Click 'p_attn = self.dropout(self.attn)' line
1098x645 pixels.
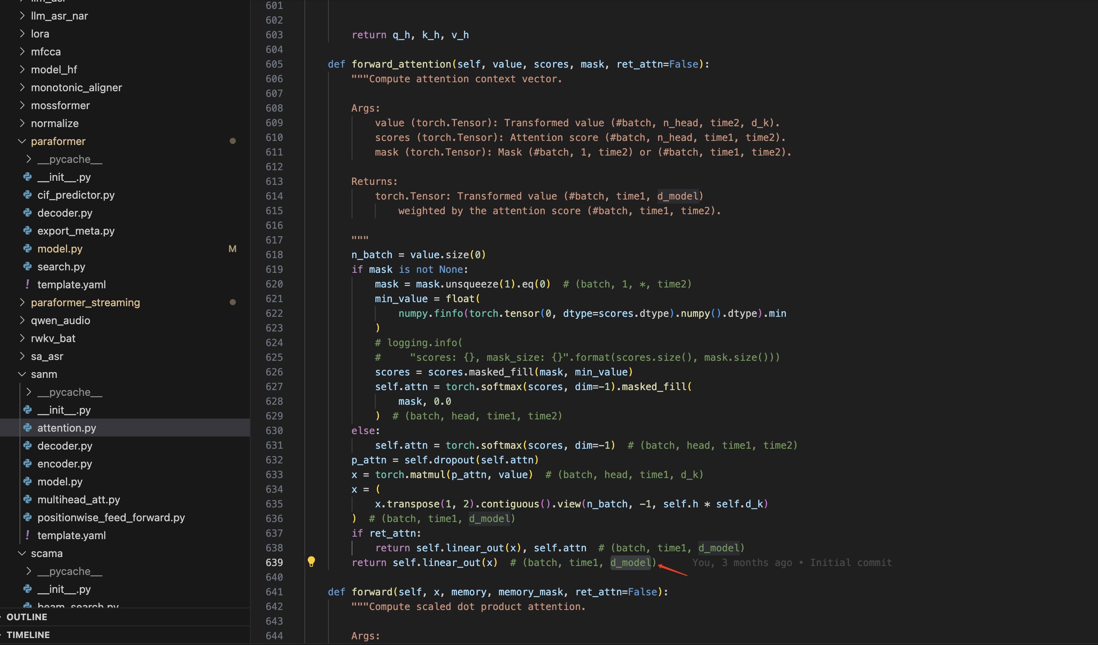pos(445,460)
